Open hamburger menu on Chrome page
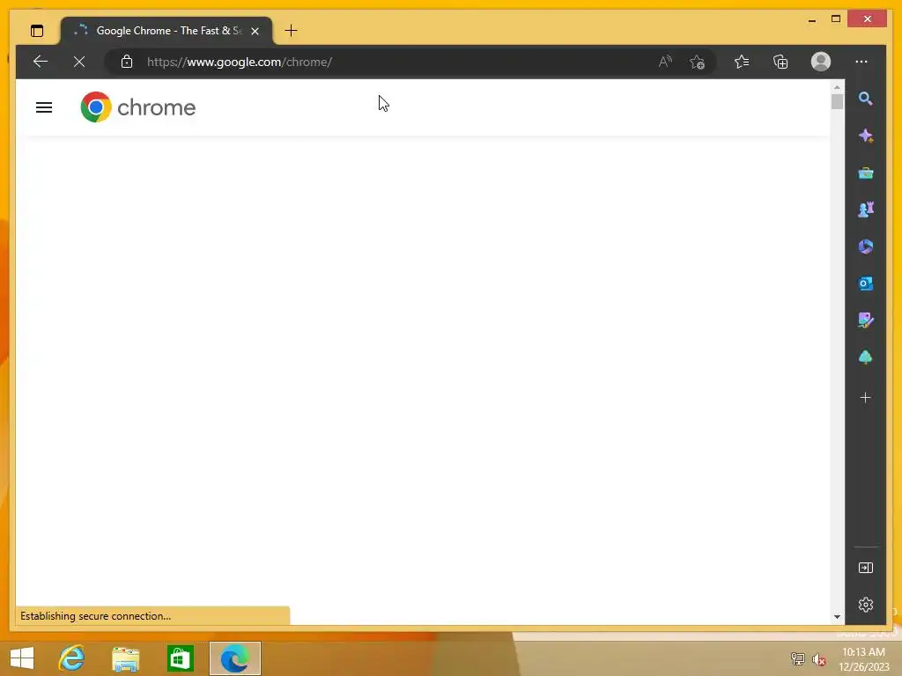This screenshot has height=676, width=902. click(44, 107)
